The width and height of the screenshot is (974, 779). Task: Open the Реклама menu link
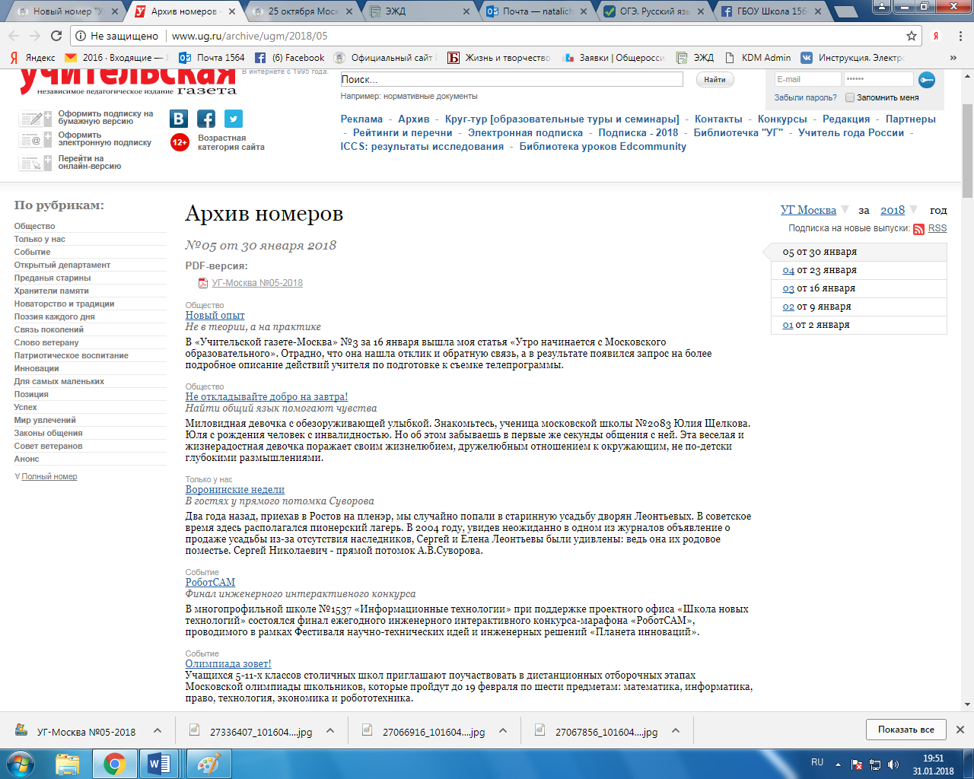tap(361, 119)
